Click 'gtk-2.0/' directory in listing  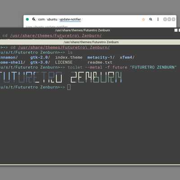tap(40, 57)
